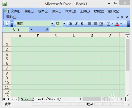This screenshot has height=108, width=132.
Task: Toggle Italic formatting
Action: pos(76,24)
